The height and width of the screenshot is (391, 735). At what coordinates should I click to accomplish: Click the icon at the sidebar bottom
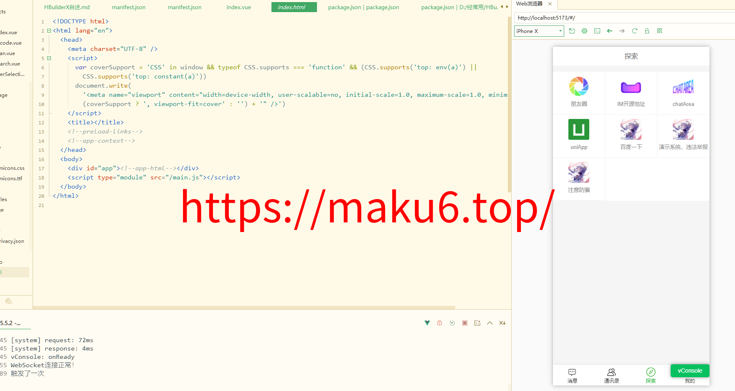pyautogui.click(x=9, y=301)
